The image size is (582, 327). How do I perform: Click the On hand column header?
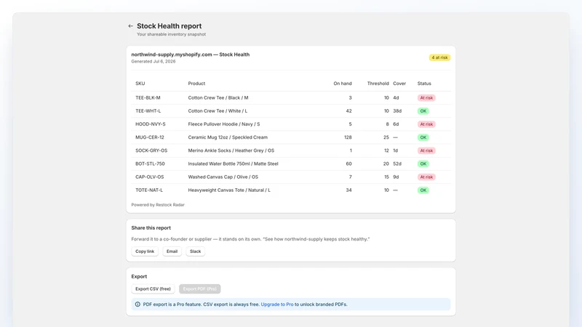coord(342,84)
